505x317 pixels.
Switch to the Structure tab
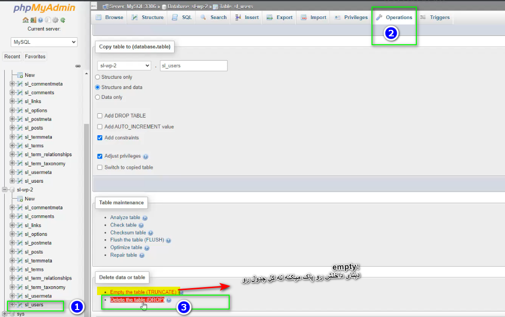pos(147,17)
